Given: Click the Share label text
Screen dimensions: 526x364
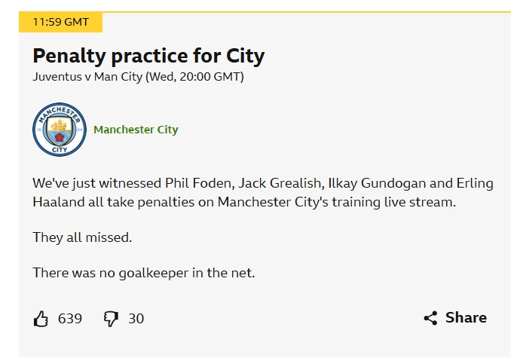Looking at the screenshot, I should [x=466, y=318].
